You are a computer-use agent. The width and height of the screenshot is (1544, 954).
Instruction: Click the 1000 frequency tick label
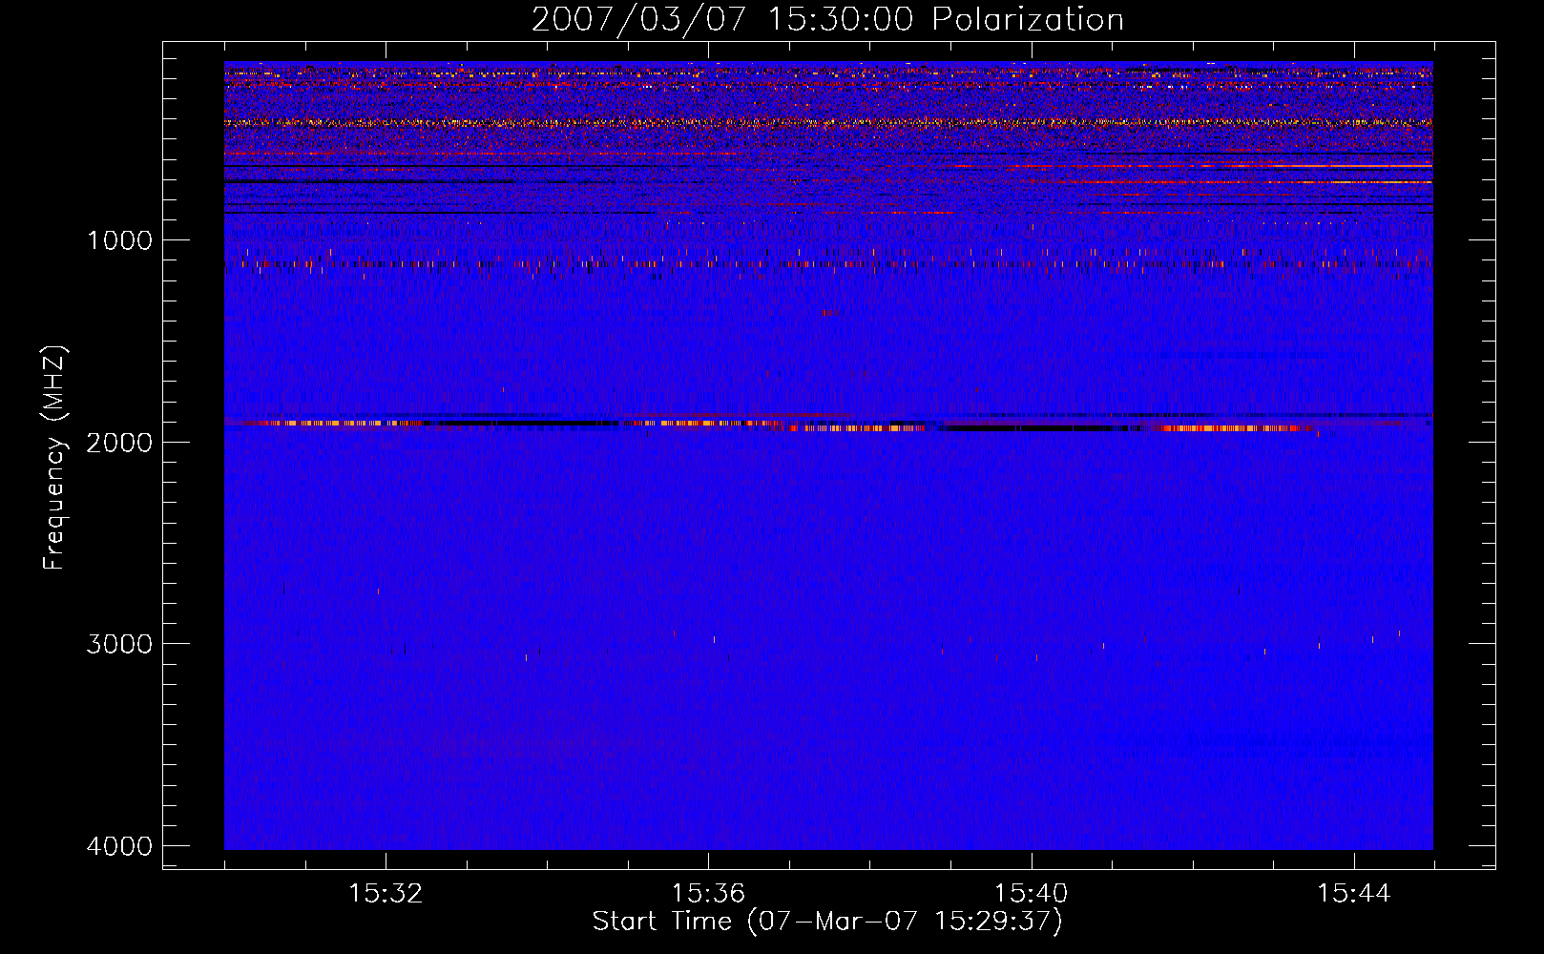pos(119,239)
